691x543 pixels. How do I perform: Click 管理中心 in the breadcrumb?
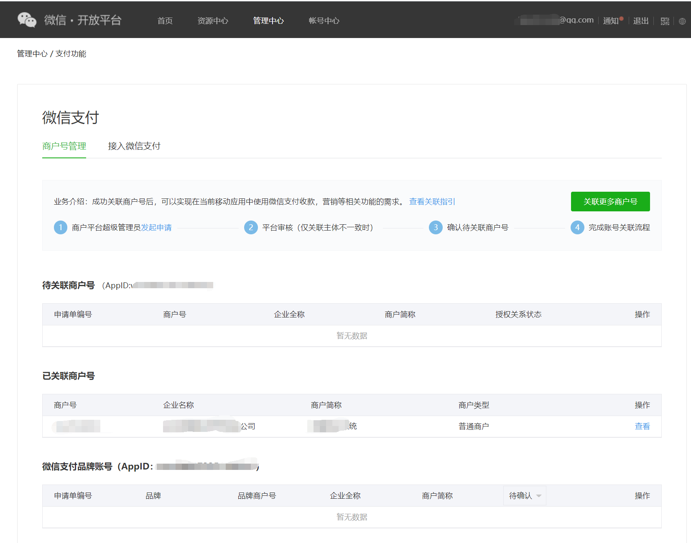32,53
